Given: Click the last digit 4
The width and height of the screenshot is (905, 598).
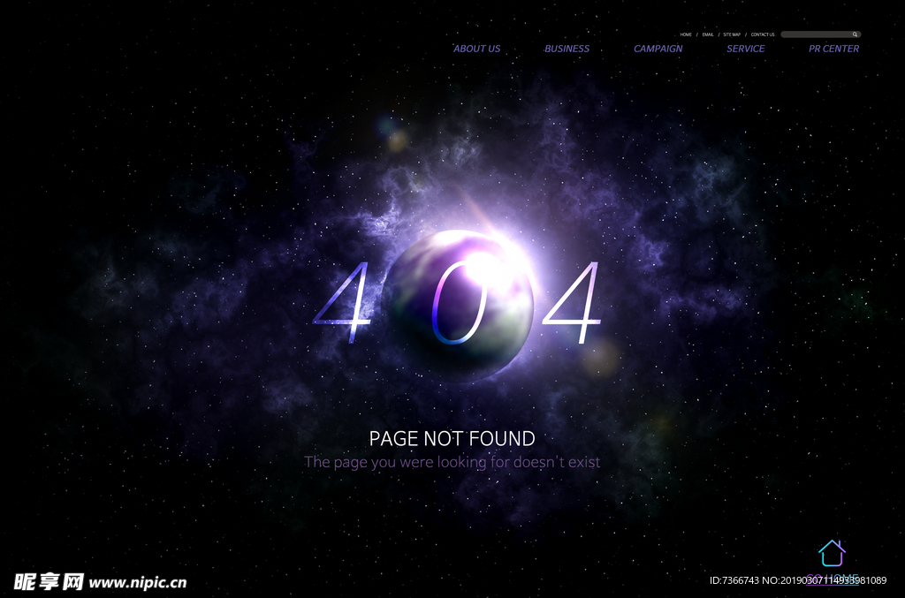Looking at the screenshot, I should pyautogui.click(x=572, y=303).
